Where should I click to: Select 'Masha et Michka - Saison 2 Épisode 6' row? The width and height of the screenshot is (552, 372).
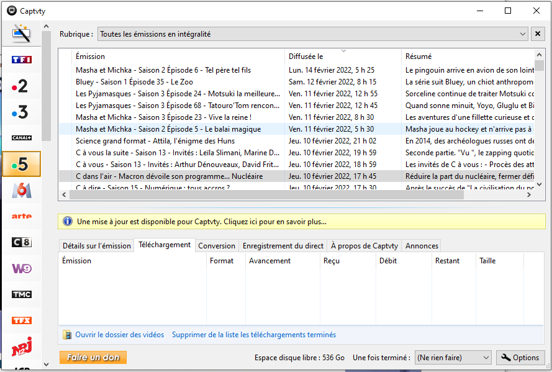click(x=296, y=70)
